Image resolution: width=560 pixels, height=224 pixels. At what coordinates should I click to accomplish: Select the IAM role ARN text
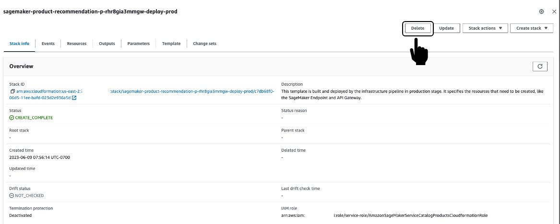pyautogui.click(x=385, y=215)
